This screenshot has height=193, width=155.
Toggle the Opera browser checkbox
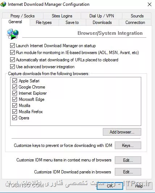pos(14,118)
